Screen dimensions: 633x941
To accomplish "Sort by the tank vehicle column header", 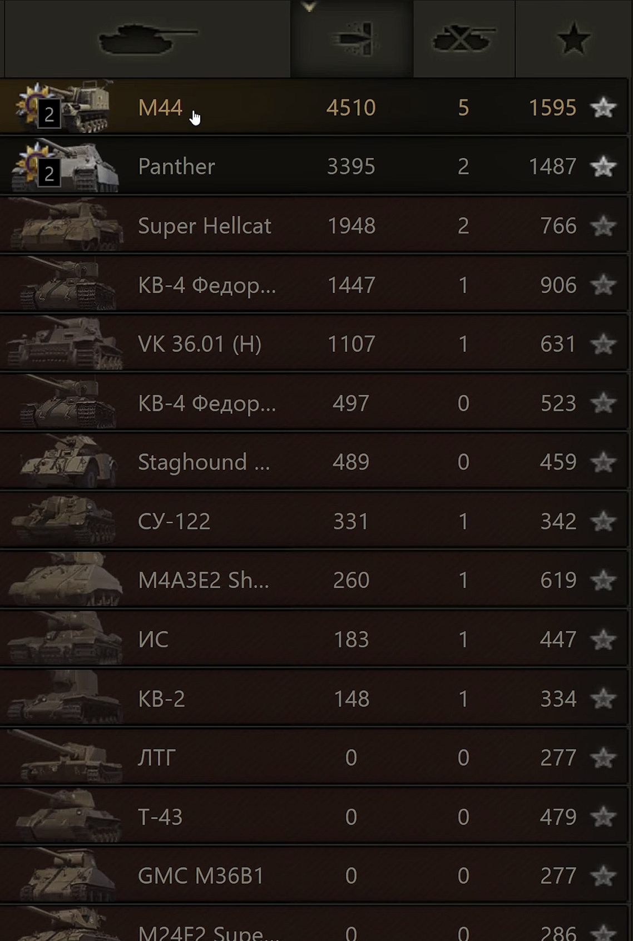I will point(147,39).
